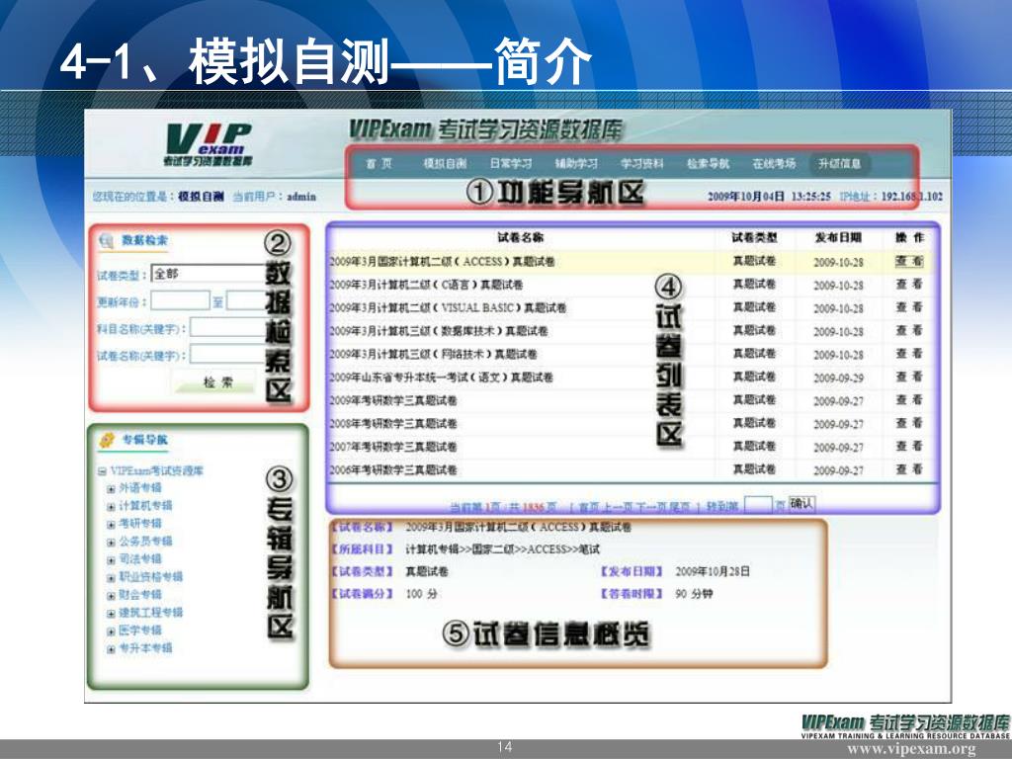The image size is (1012, 759).
Task: Click the www.vipexam.org footer link
Action: click(911, 750)
